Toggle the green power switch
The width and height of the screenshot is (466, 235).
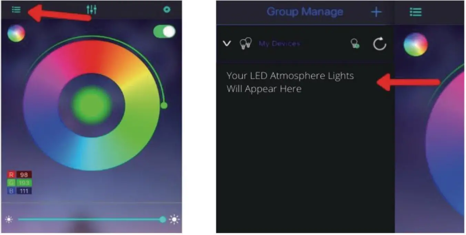[164, 32]
